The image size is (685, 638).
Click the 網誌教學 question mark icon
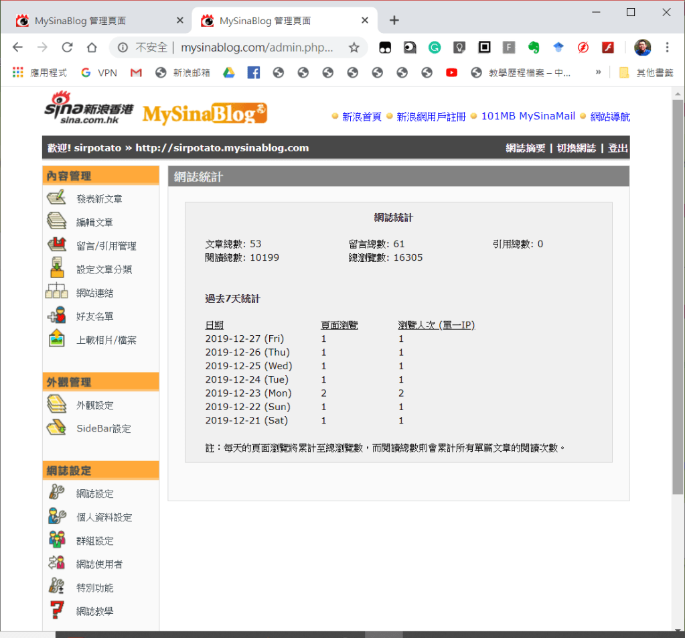tap(56, 611)
